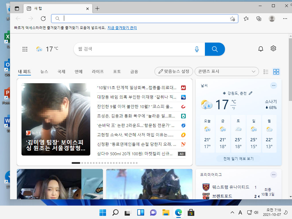Screen dimensions: 292x219
Task: Start voice search with microphone icon
Action: pyautogui.click(x=197, y=49)
